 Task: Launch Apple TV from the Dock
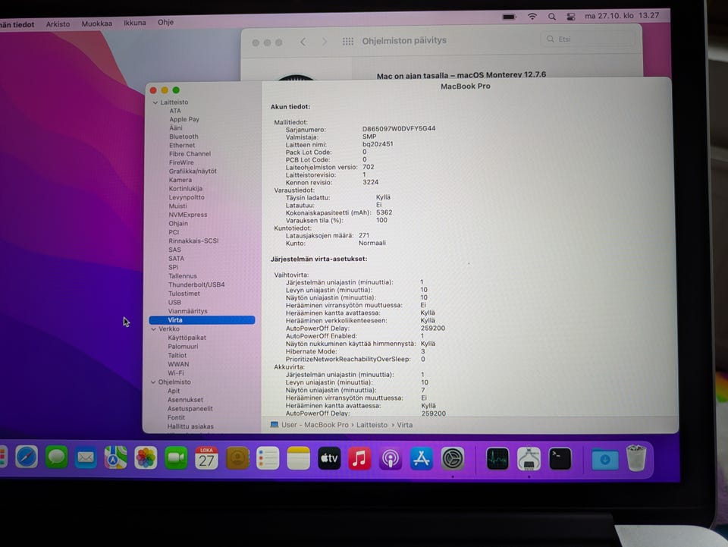[x=329, y=458]
